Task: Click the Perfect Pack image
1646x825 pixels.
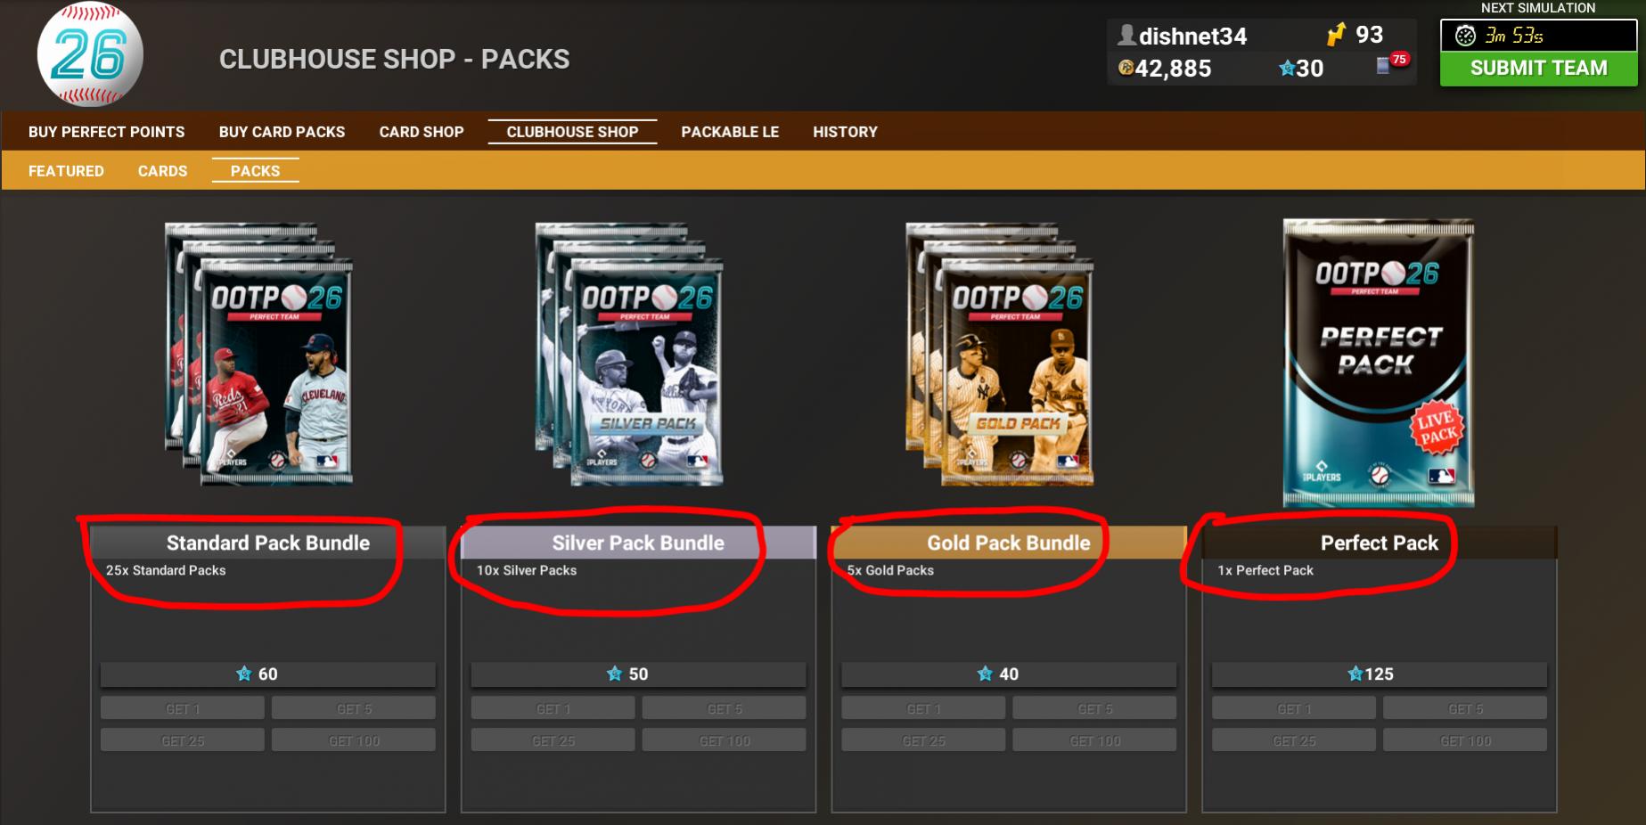Action: [1379, 363]
